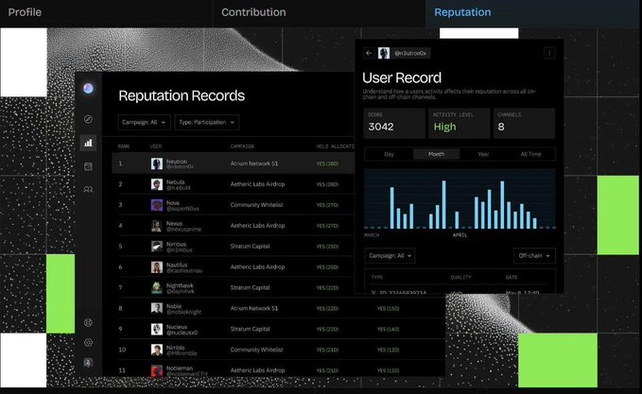This screenshot has height=394, width=642.
Task: Select the Nighthawk user name
Action: [x=180, y=285]
